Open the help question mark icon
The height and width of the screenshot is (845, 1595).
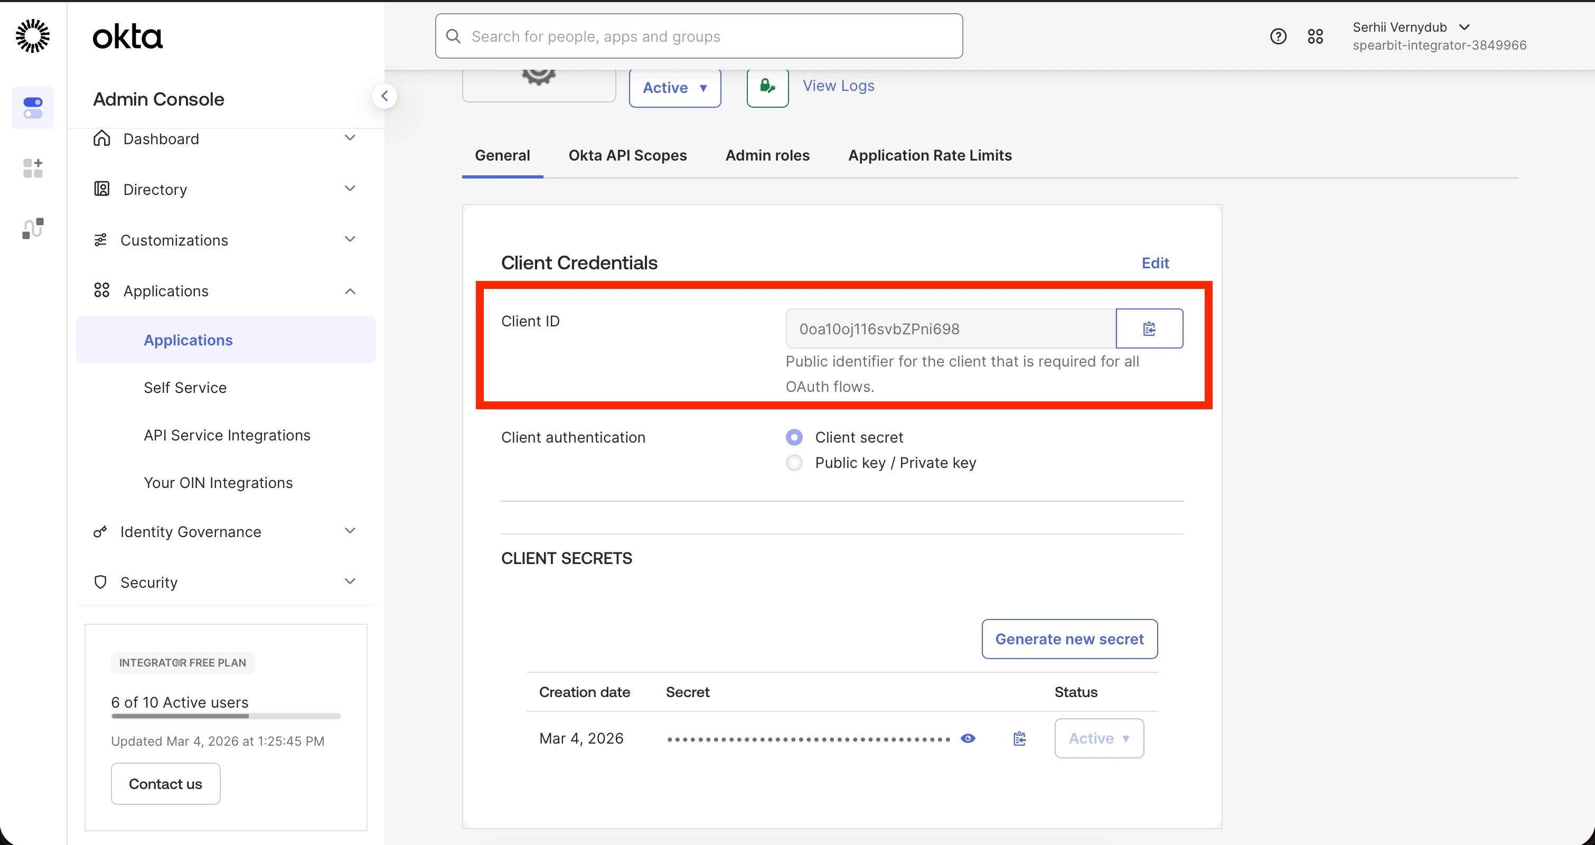click(1278, 36)
